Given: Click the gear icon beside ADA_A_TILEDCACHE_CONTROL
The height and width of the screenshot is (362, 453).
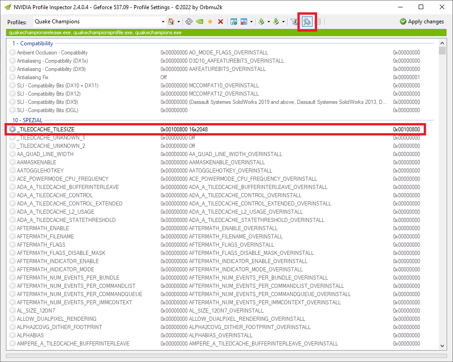Looking at the screenshot, I should click(x=12, y=195).
